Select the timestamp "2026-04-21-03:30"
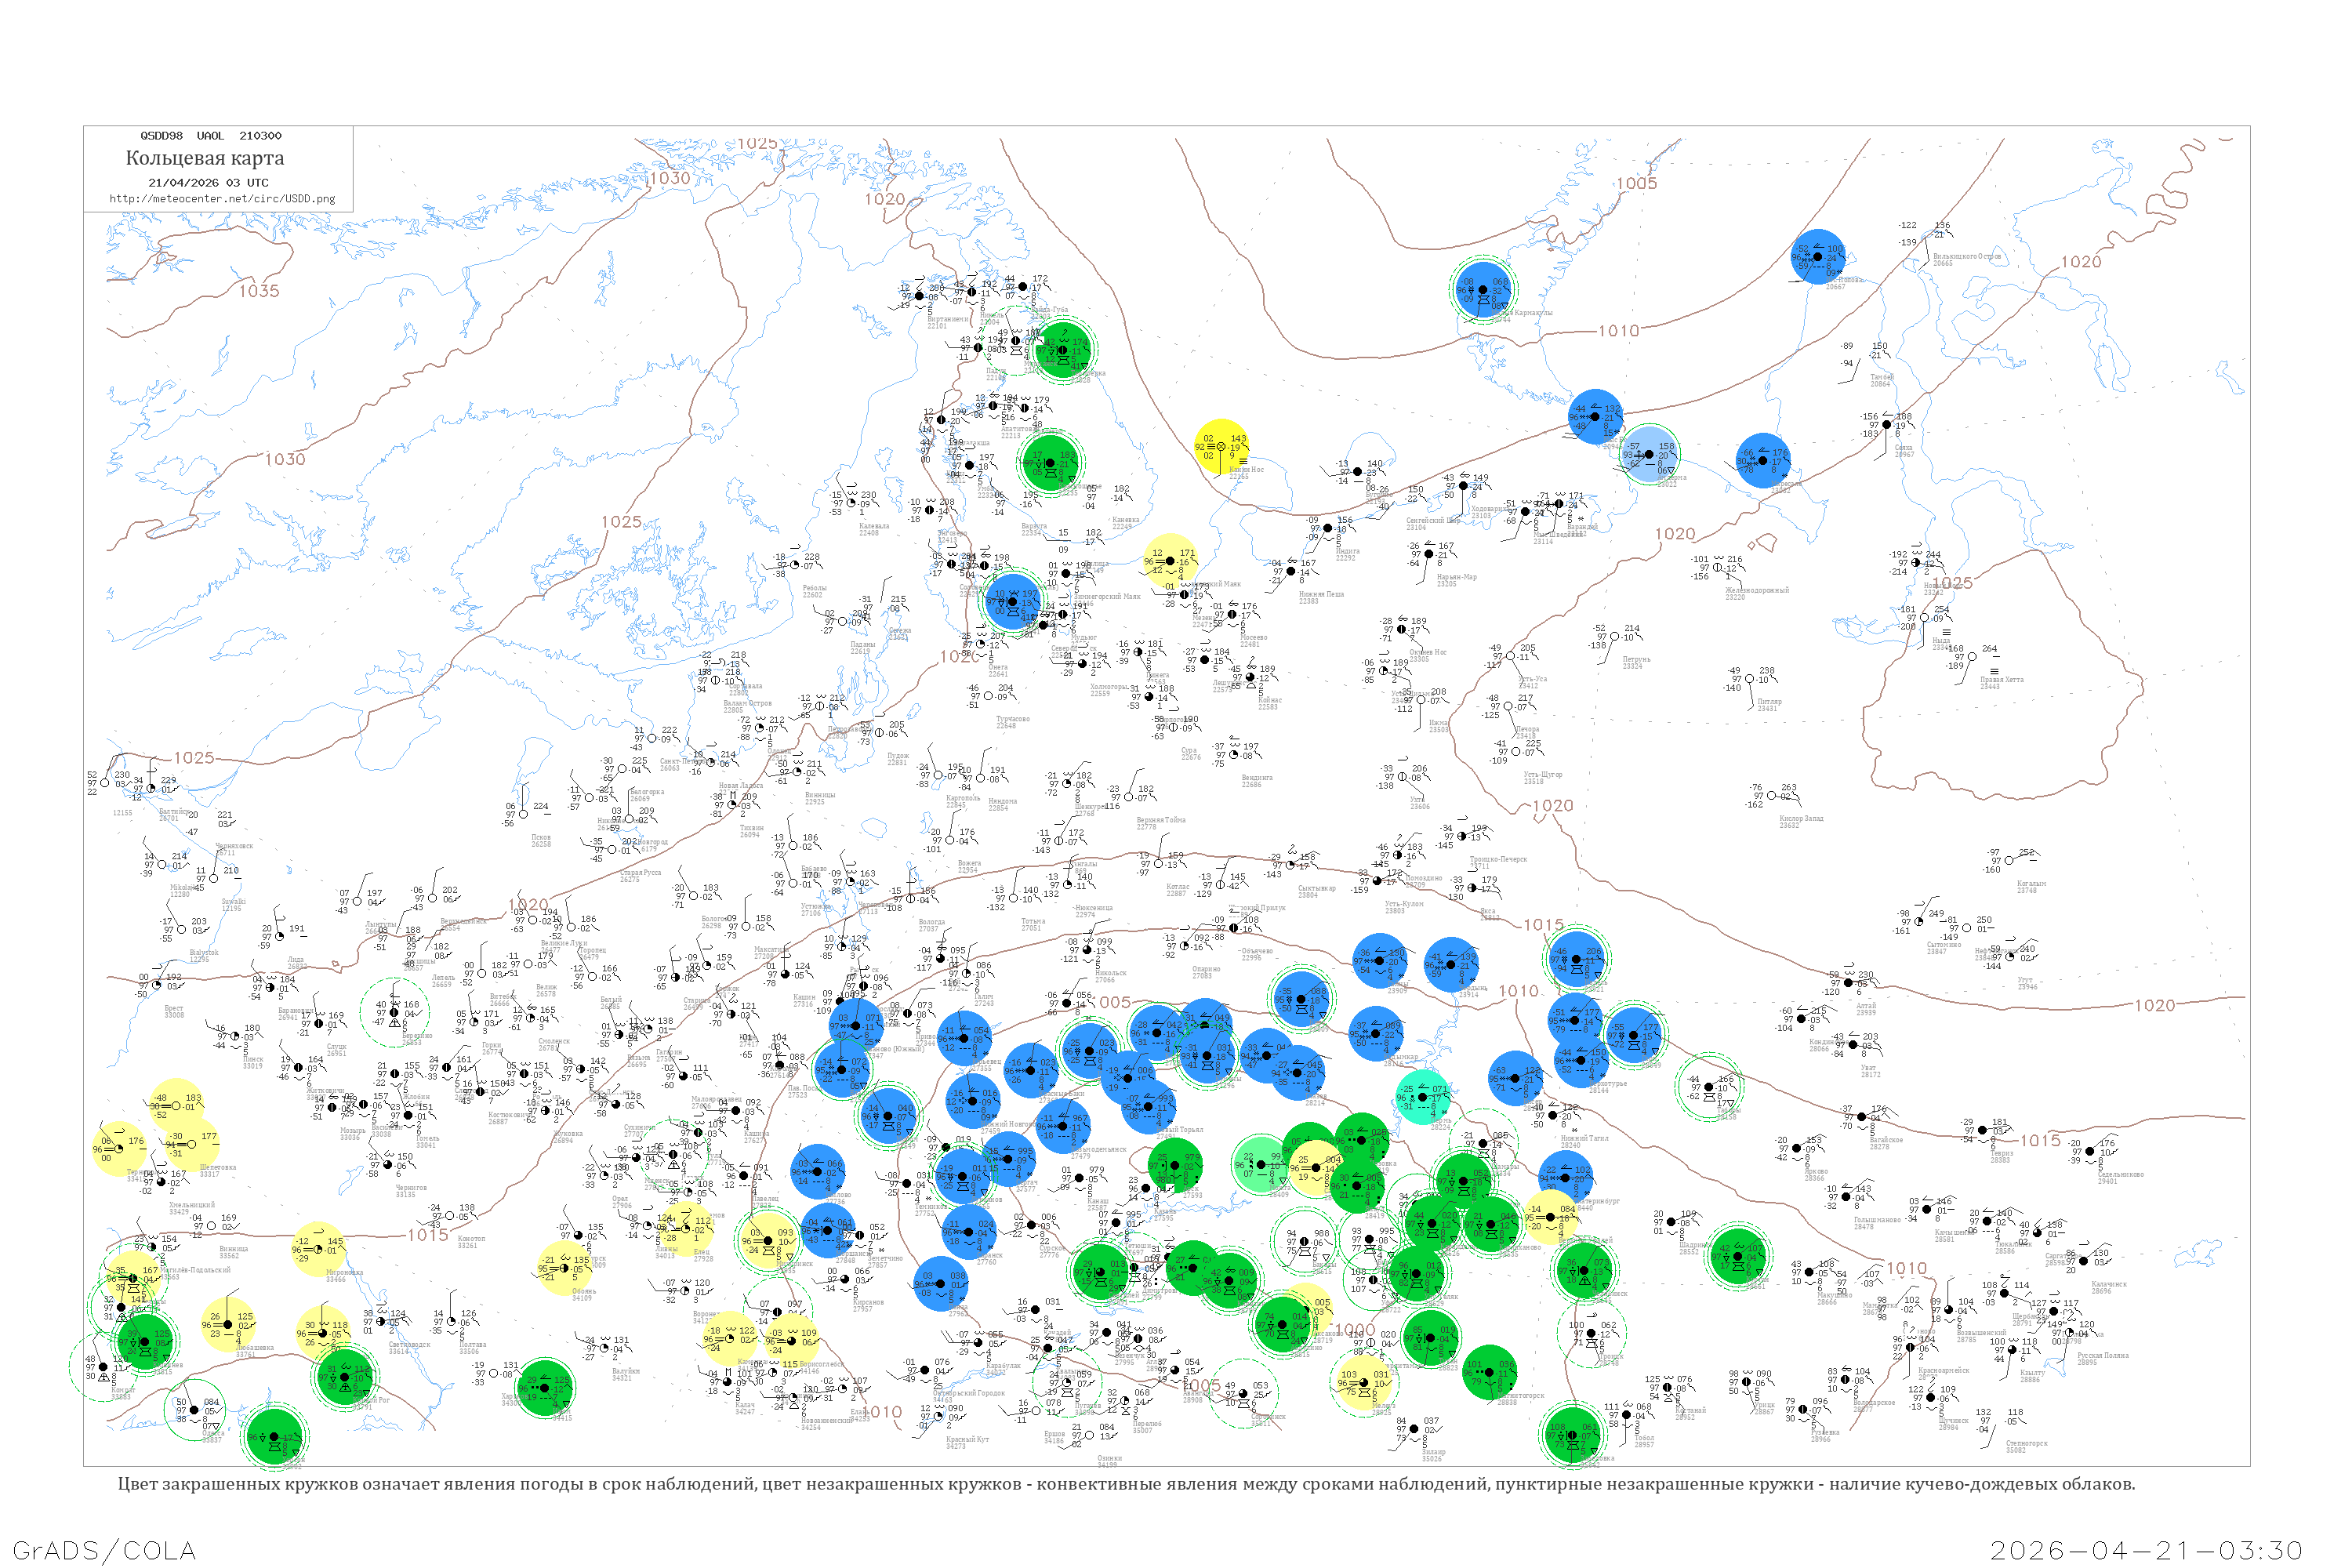The width and height of the screenshot is (2352, 1568). [x=2147, y=1550]
